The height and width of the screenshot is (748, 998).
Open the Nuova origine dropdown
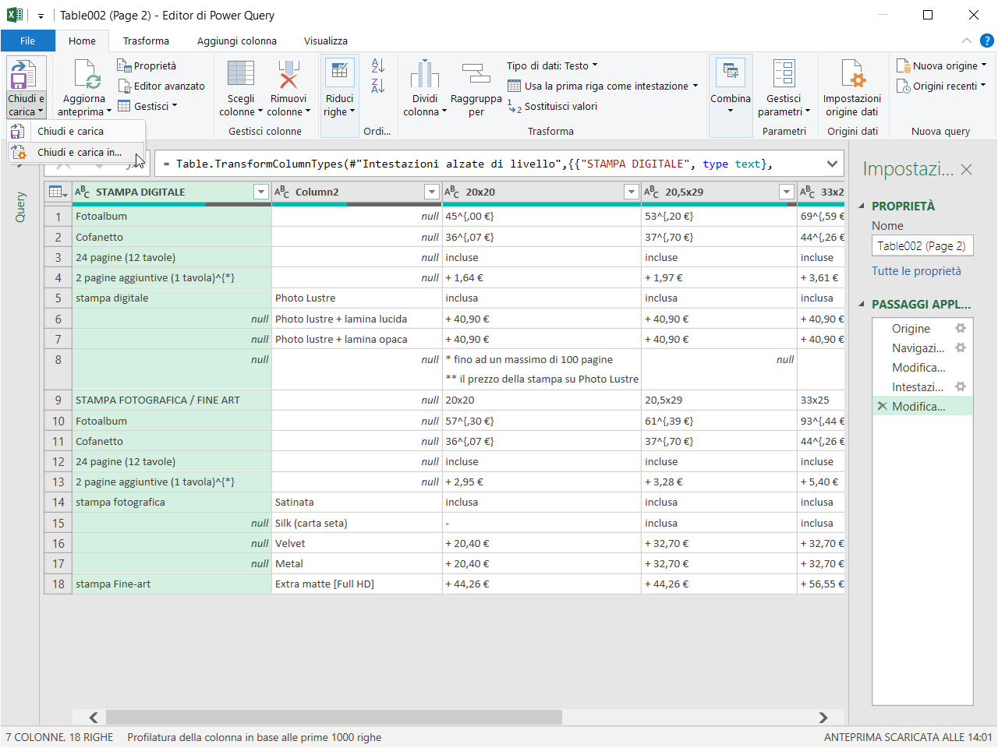(x=942, y=65)
